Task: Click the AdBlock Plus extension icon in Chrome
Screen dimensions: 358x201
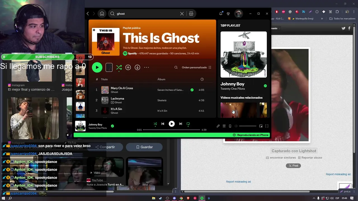Action: point(283,12)
